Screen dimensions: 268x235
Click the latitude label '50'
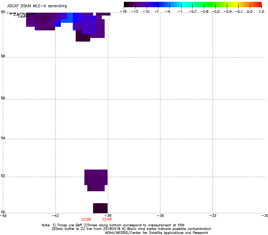[3, 212]
